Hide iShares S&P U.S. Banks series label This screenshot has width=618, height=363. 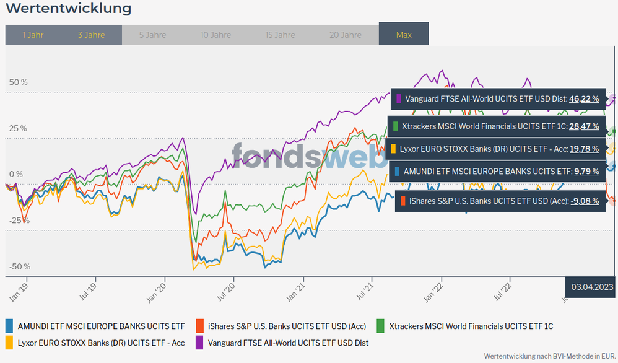(287, 326)
